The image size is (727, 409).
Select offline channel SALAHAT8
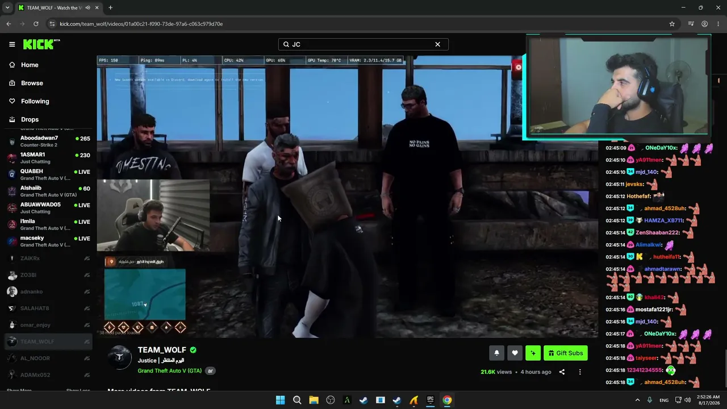(x=48, y=308)
